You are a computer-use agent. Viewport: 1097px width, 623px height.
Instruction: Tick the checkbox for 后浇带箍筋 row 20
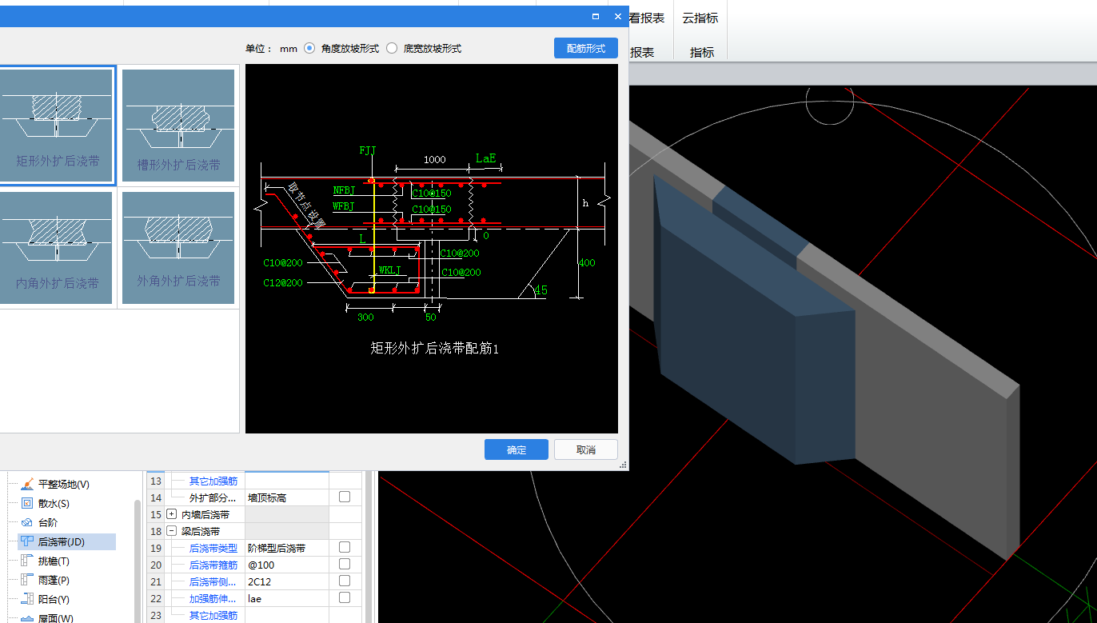click(x=345, y=564)
